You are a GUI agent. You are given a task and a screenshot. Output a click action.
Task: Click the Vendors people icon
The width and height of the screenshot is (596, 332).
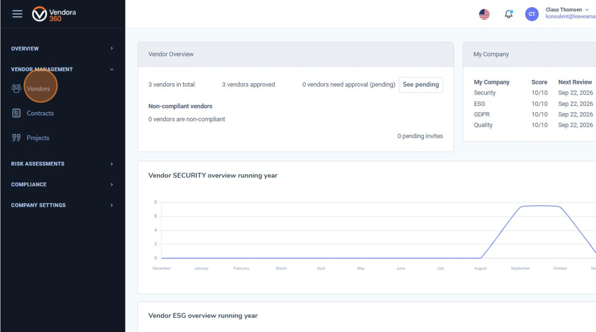[16, 88]
